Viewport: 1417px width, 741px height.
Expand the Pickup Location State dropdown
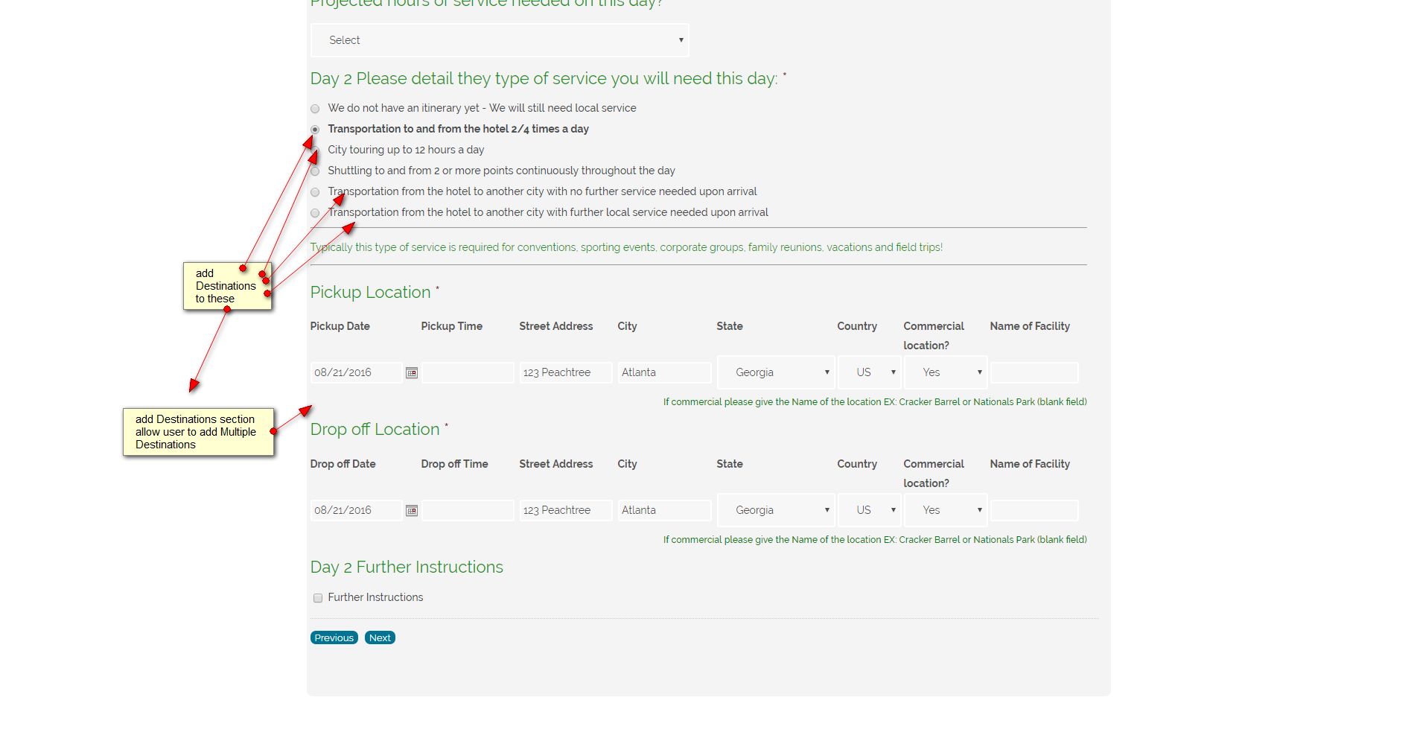coord(776,372)
